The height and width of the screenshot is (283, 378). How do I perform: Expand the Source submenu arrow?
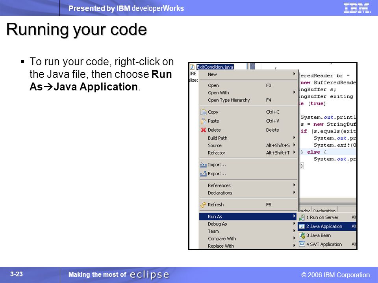click(x=294, y=145)
